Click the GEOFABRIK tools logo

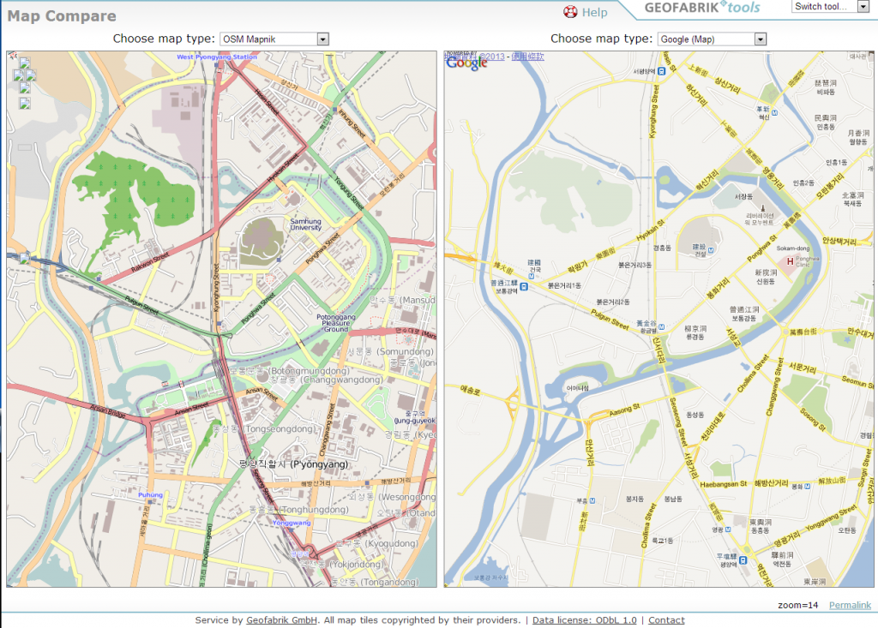[702, 8]
